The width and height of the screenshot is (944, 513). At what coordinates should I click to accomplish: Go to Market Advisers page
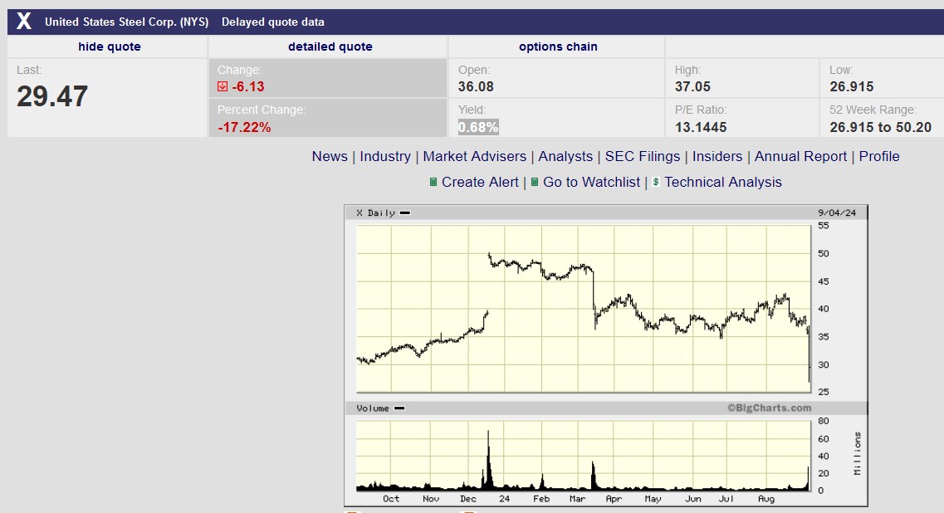click(x=474, y=157)
